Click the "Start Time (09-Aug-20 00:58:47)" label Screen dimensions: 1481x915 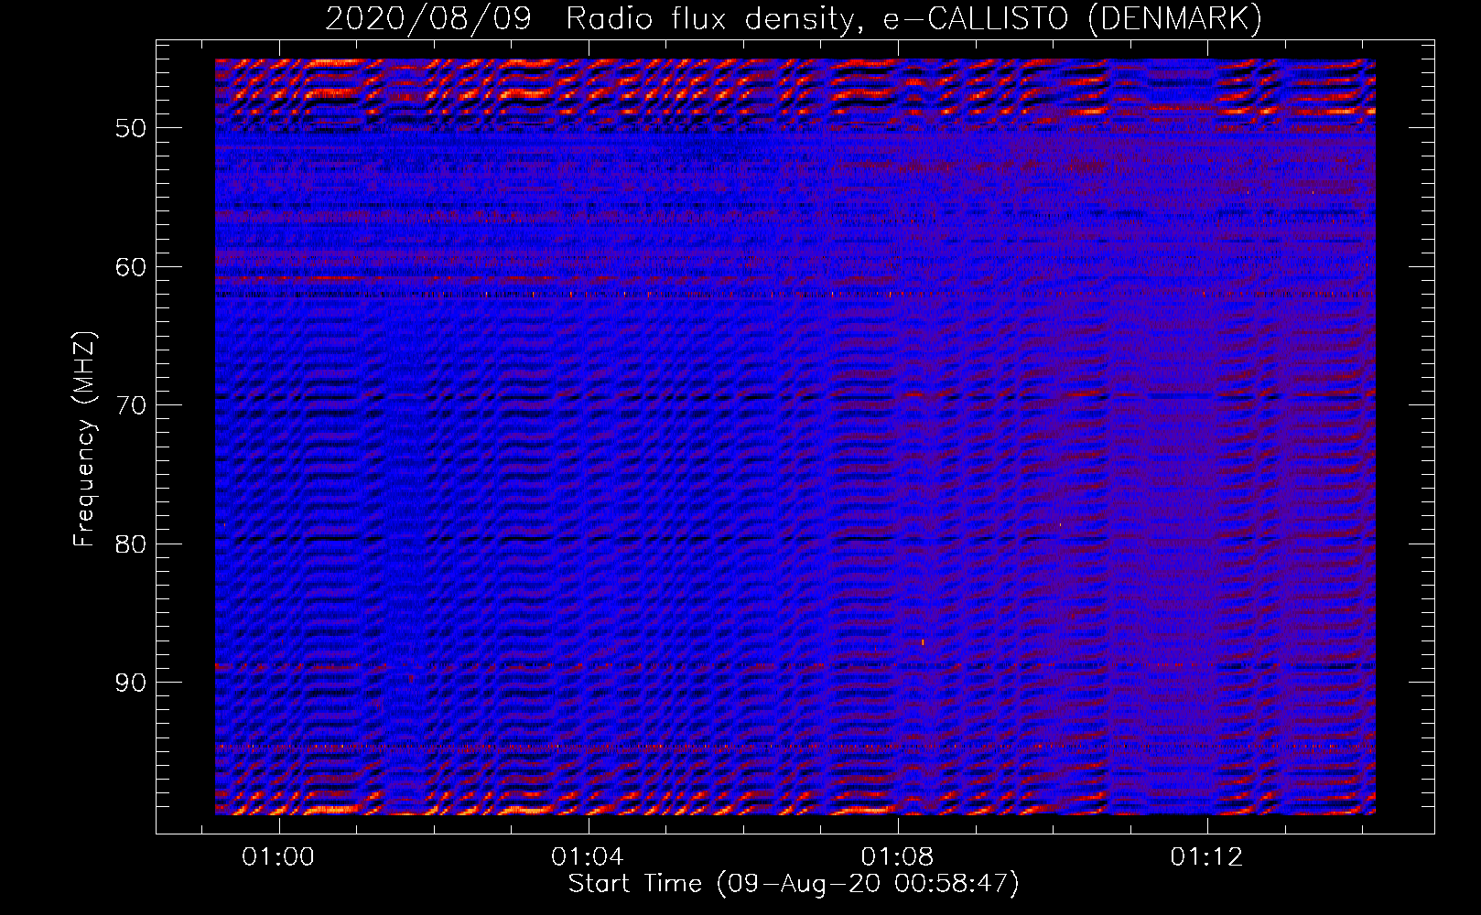(x=794, y=884)
